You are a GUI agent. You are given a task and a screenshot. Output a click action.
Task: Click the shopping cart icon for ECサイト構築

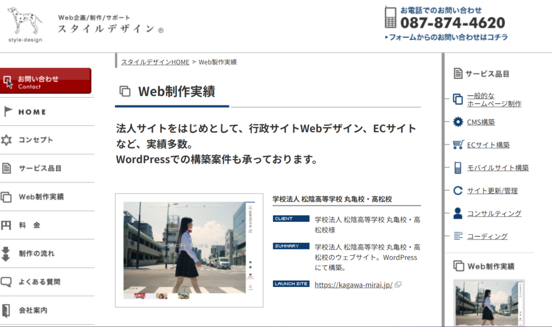click(458, 145)
